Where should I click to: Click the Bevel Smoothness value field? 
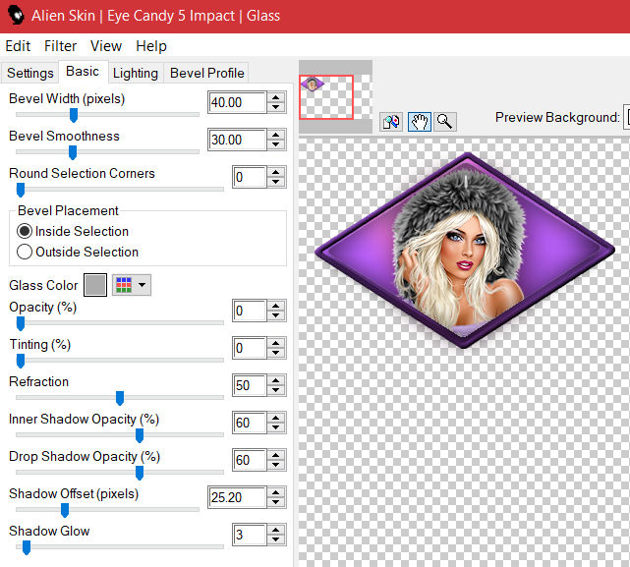click(x=236, y=141)
